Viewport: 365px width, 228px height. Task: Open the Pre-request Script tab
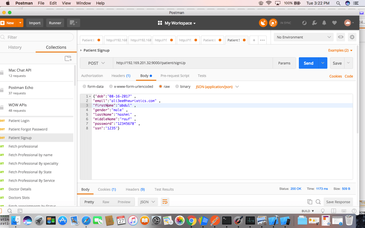(x=175, y=76)
